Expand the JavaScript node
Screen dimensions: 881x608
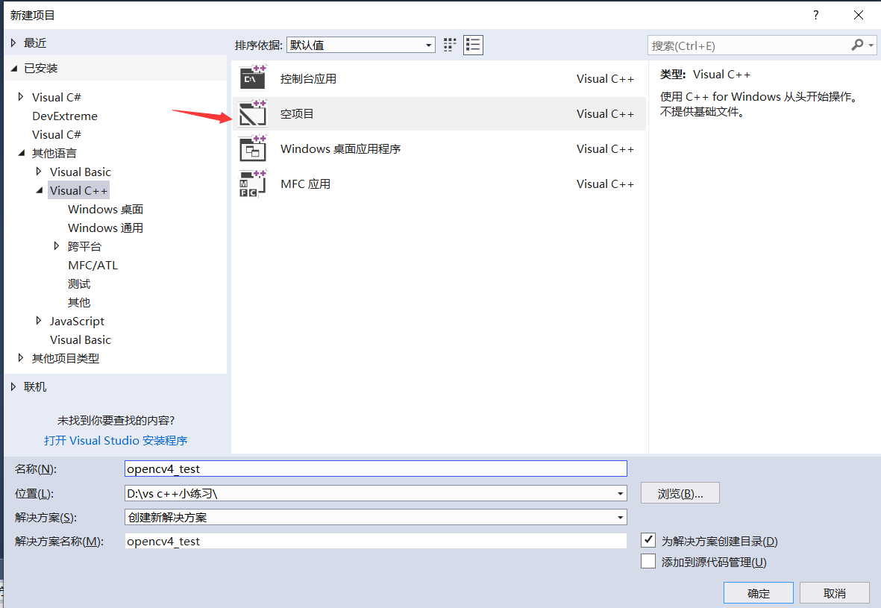39,320
